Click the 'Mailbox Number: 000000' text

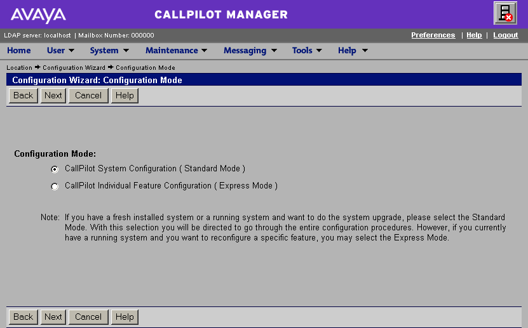[116, 36]
